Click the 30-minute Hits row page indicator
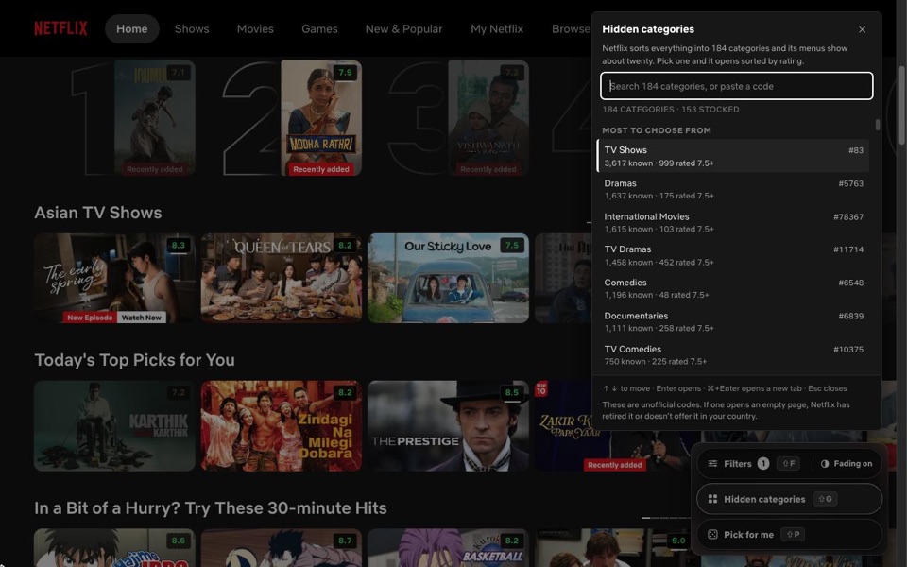The image size is (907, 567). click(665, 518)
